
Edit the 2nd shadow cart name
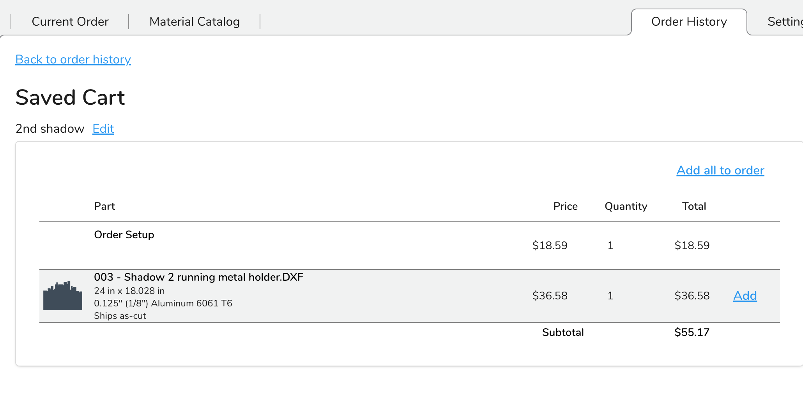point(103,128)
